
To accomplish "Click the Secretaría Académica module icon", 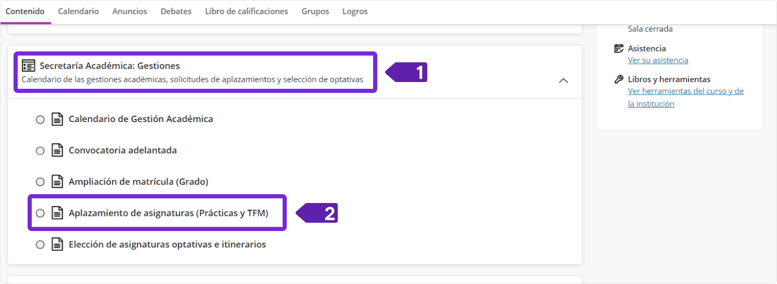I will (x=29, y=66).
